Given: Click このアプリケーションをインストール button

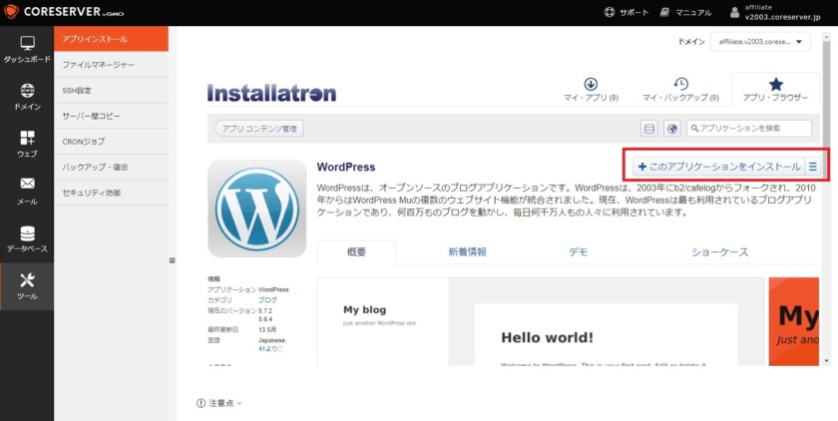Looking at the screenshot, I should click(719, 167).
